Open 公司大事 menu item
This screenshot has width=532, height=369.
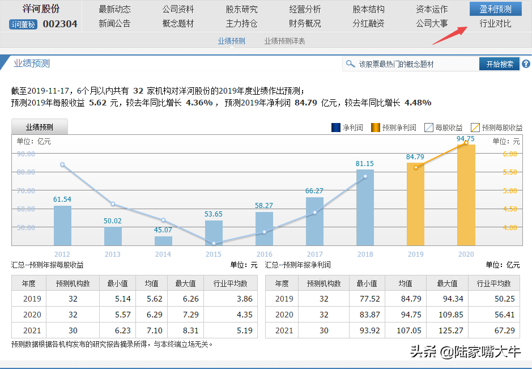point(432,23)
